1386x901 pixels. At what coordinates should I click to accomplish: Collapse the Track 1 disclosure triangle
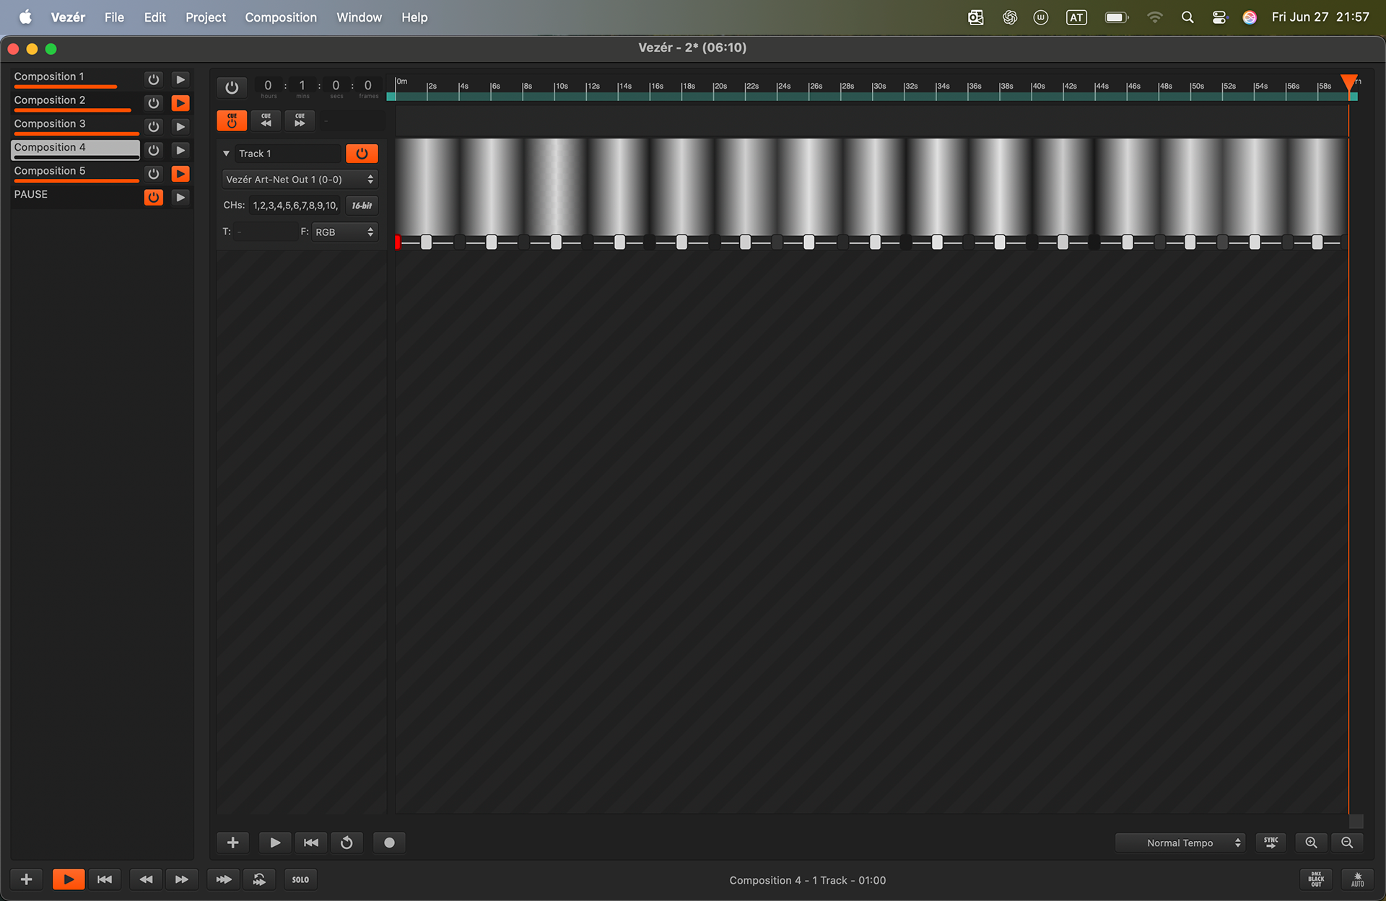pos(227,154)
